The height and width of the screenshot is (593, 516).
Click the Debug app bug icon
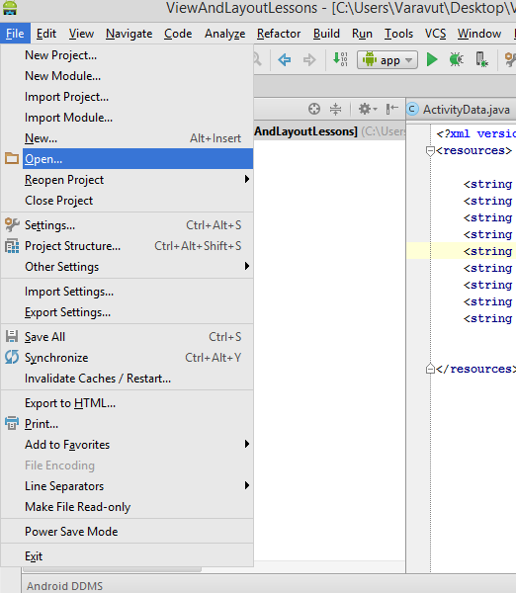[457, 59]
